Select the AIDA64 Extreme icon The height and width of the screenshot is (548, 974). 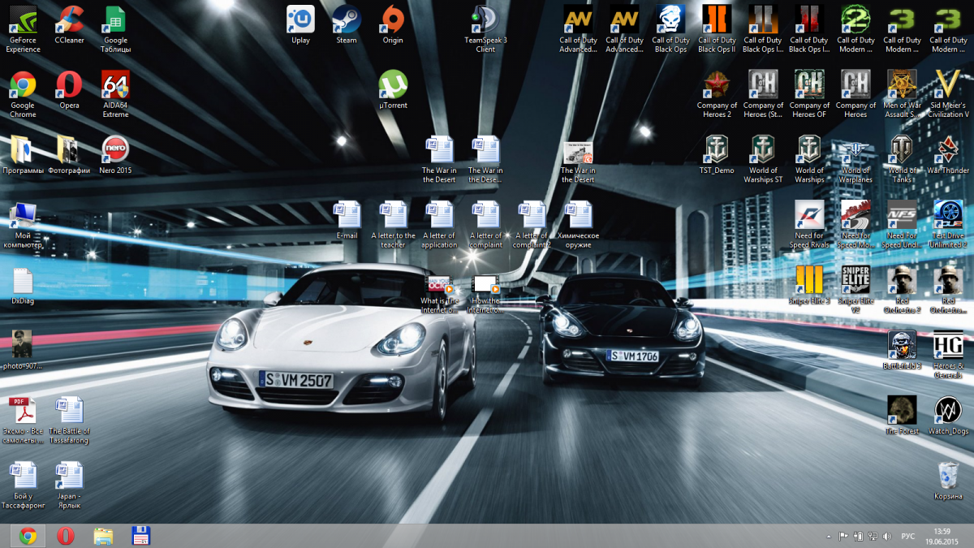coord(115,85)
